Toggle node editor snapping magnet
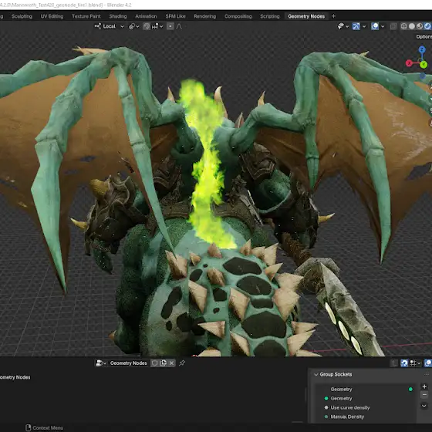The height and width of the screenshot is (432, 432). pyautogui.click(x=404, y=363)
